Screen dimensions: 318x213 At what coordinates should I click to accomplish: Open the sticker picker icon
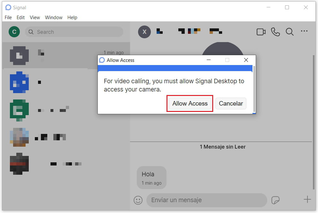[275, 200]
